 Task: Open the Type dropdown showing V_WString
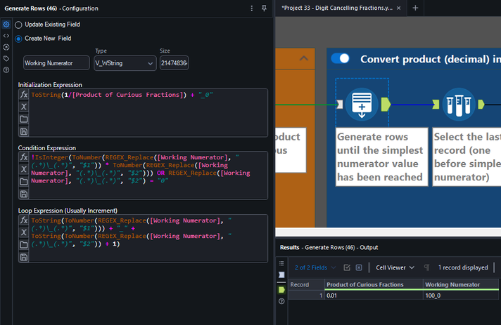(125, 63)
